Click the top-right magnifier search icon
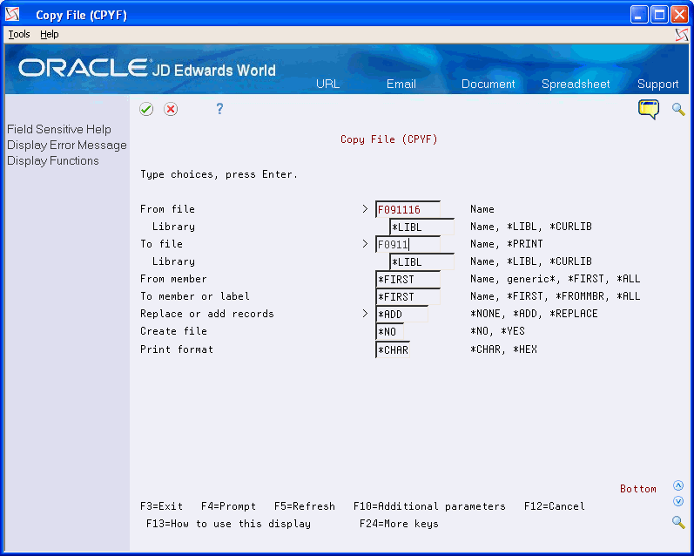This screenshot has height=556, width=694. click(x=678, y=109)
